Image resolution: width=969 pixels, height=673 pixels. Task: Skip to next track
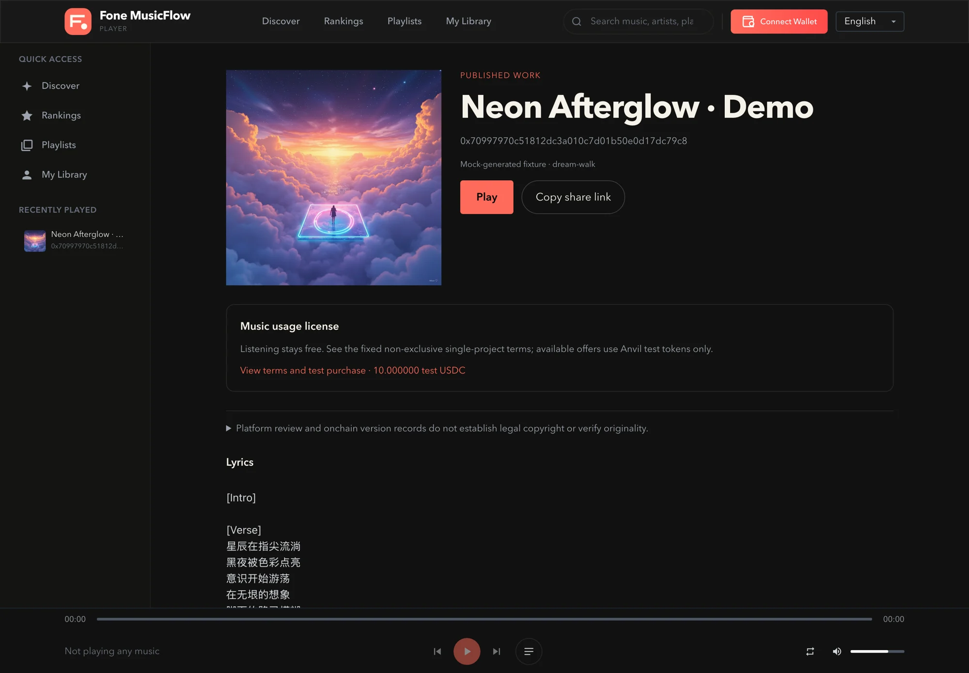tap(497, 651)
